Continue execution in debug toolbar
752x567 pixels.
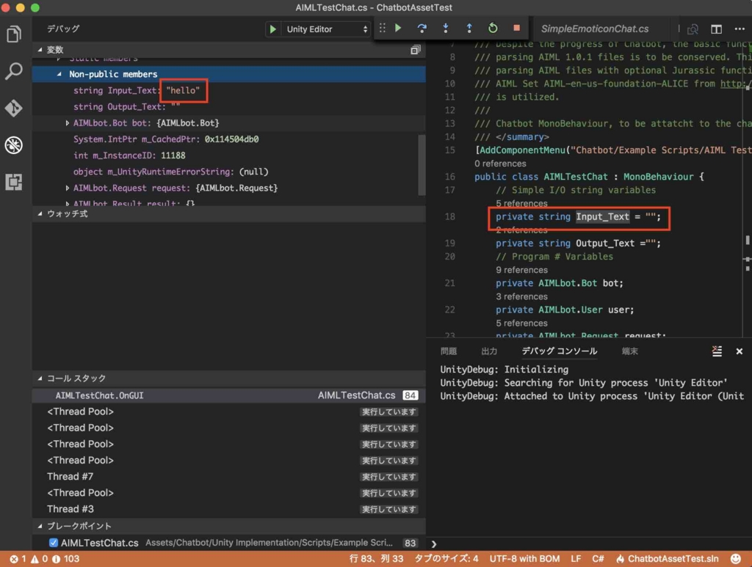coord(398,29)
